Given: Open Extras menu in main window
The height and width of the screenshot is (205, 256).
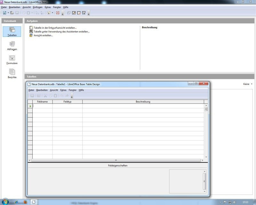Looking at the screenshot, I should (x=48, y=7).
